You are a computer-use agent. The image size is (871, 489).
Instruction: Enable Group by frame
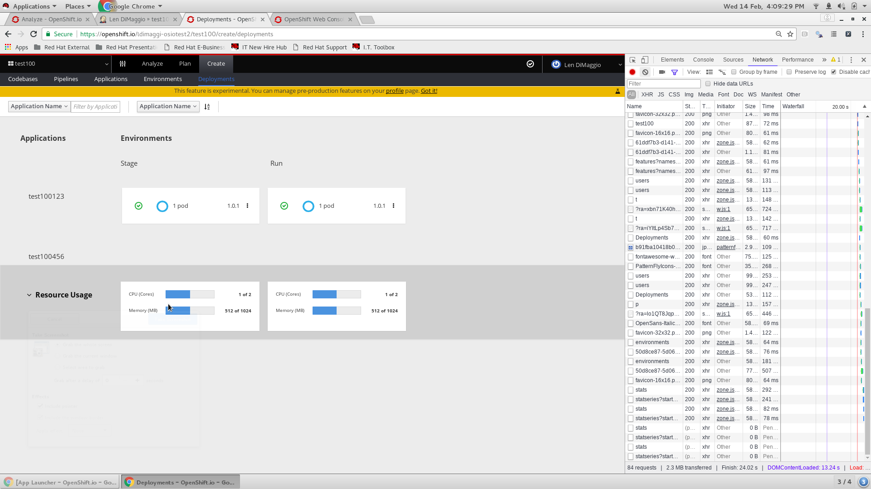733,72
